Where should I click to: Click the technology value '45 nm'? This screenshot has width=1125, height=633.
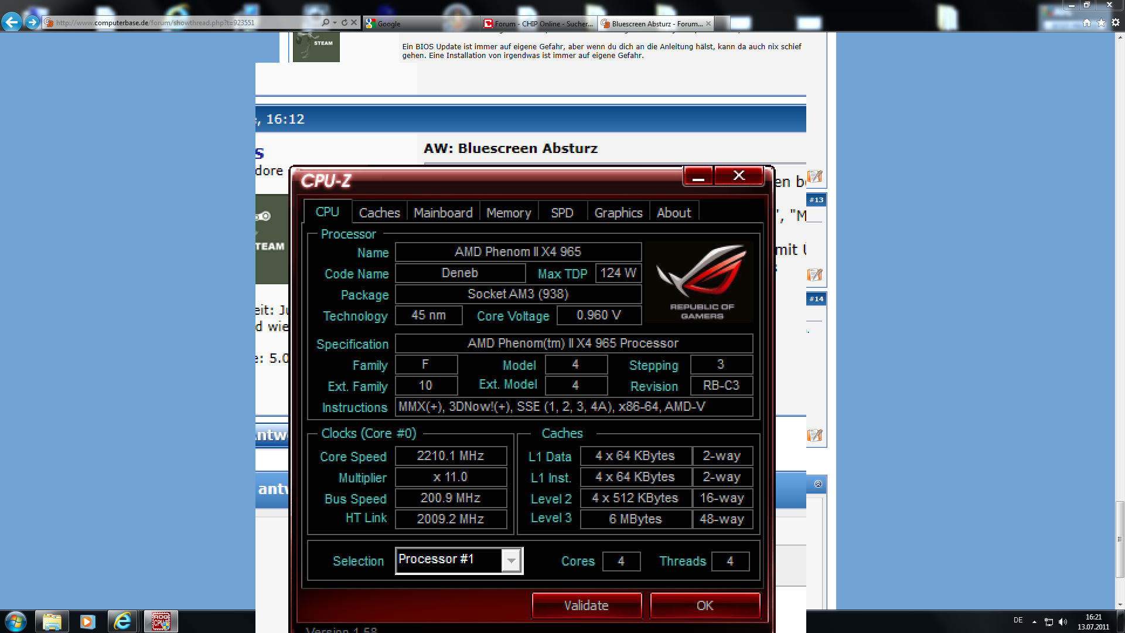428,315
